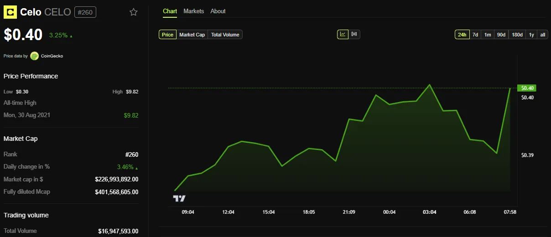Open the Chart tab

click(x=170, y=11)
